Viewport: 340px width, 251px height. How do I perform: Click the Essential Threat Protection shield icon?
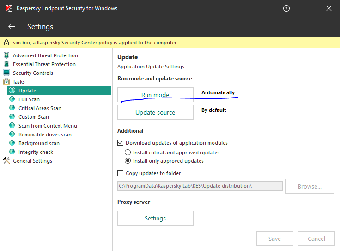tap(6, 64)
